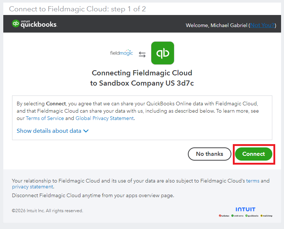Image resolution: width=284 pixels, height=229 pixels.
Task: Open the Not You? link
Action: (262, 25)
